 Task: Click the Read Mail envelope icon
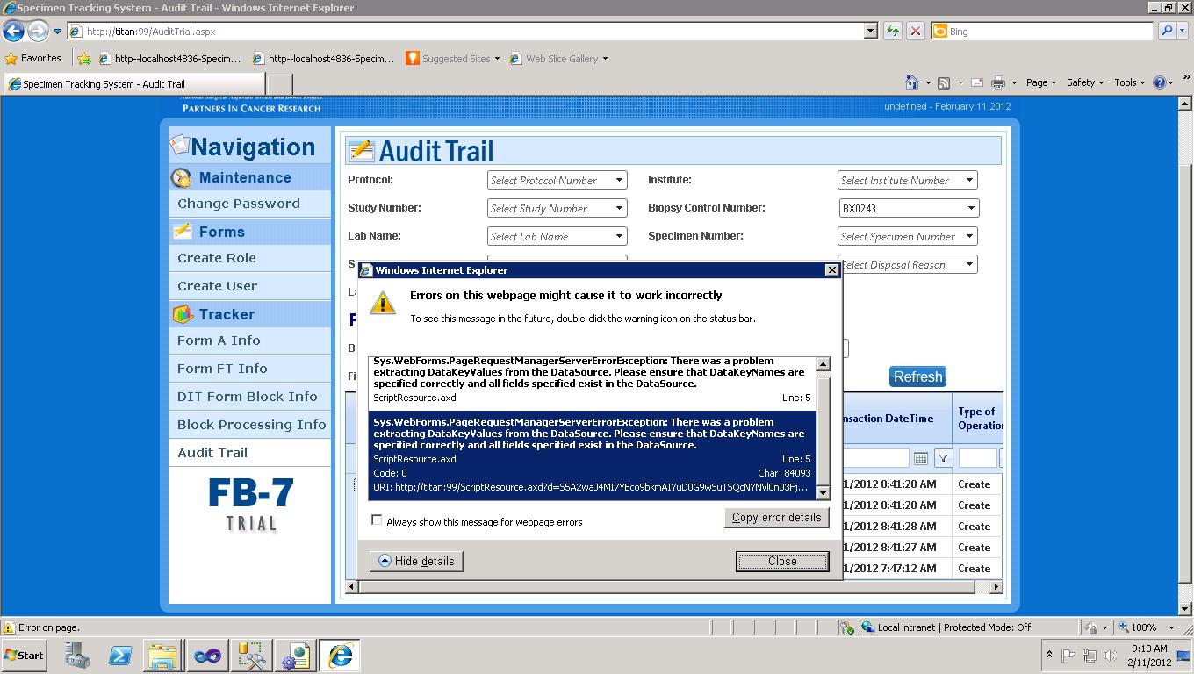click(976, 82)
